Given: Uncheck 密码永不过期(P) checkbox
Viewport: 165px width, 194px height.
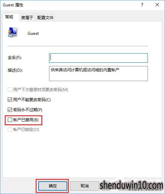Looking at the screenshot, I should (10, 110).
